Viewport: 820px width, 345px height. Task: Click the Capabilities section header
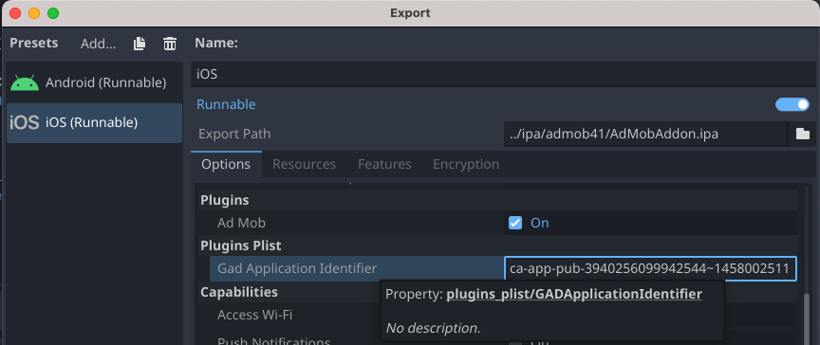click(x=239, y=292)
